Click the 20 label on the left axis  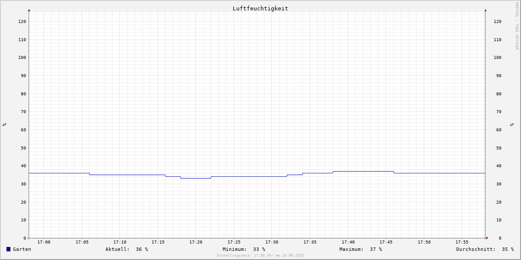coord(23,202)
